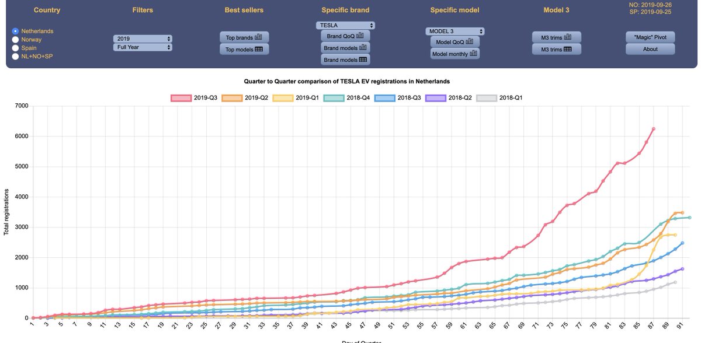This screenshot has width=701, height=343.
Task: Click the "Total registrations" axis label
Action: [6, 212]
